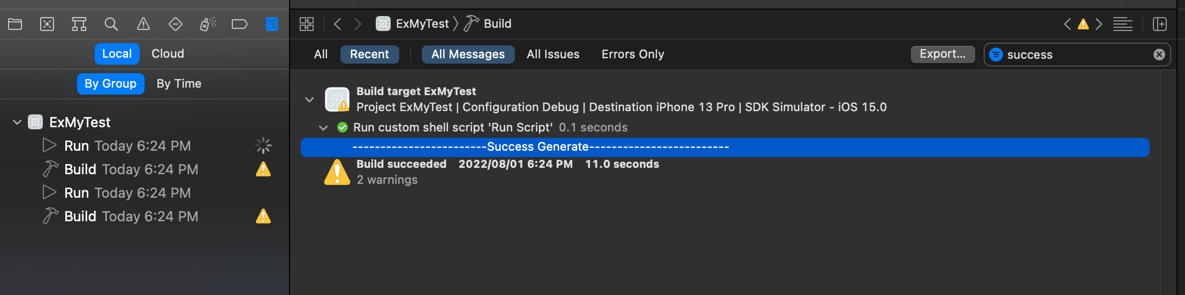Collapse the Build target ExMyTest section
This screenshot has height=295, width=1185.
point(309,99)
